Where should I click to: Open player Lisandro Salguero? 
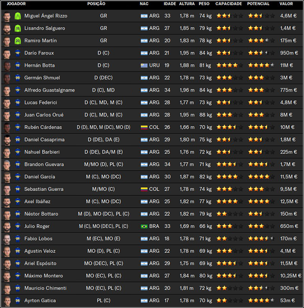point(45,29)
